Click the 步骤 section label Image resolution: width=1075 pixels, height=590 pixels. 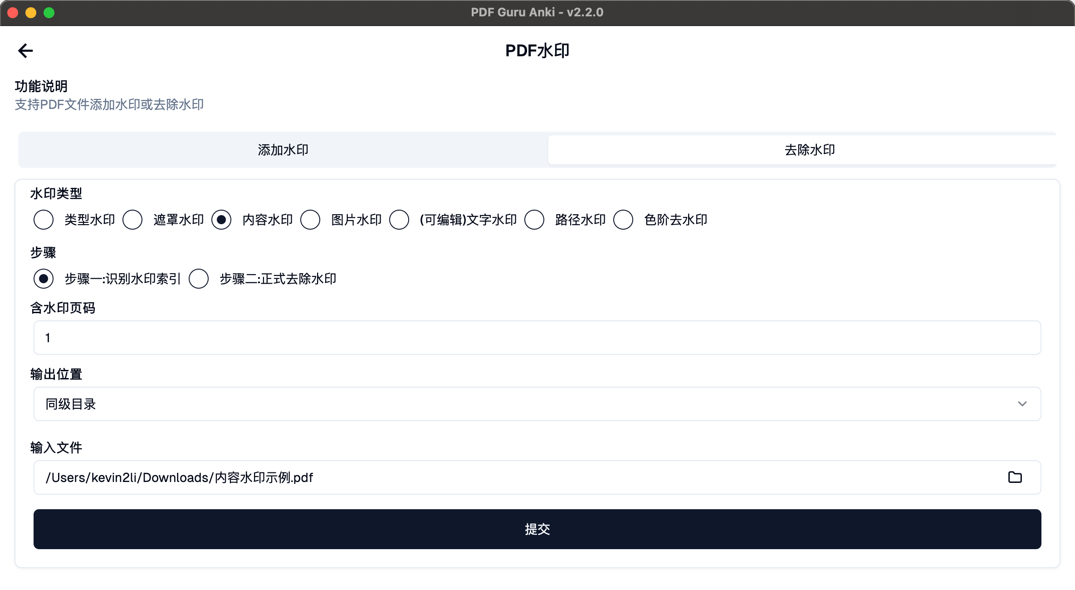43,253
